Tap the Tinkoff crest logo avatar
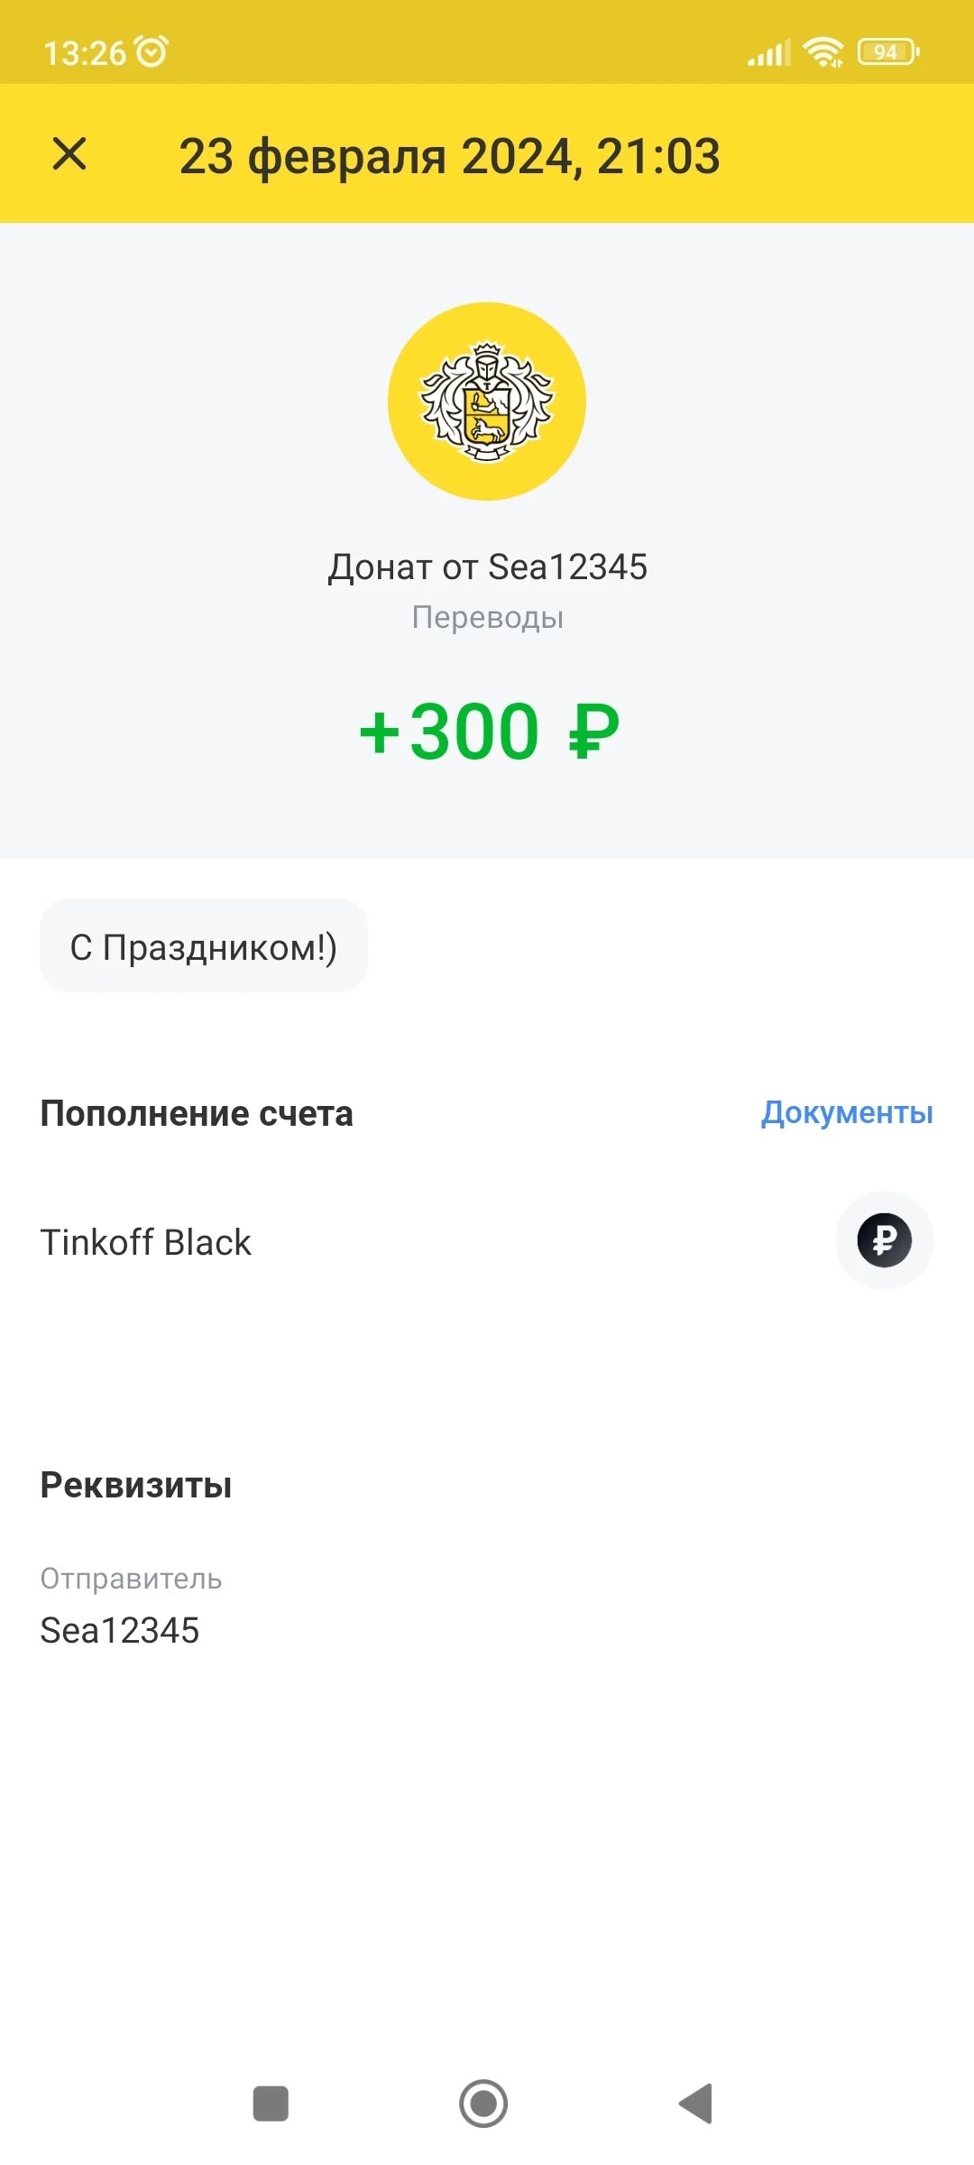The width and height of the screenshot is (974, 2165). pyautogui.click(x=487, y=401)
